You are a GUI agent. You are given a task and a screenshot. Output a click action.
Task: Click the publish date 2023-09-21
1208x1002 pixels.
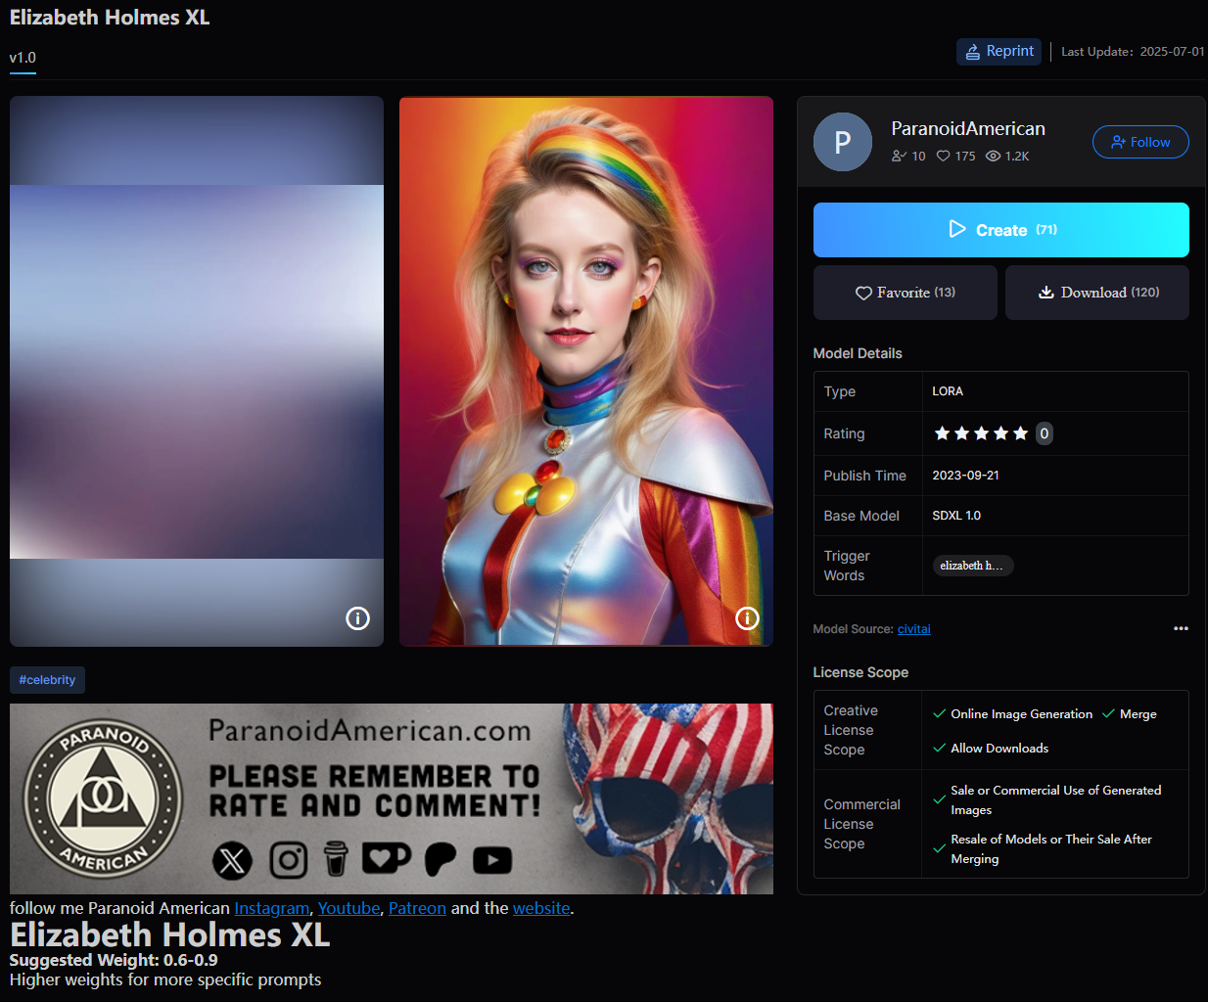(965, 476)
